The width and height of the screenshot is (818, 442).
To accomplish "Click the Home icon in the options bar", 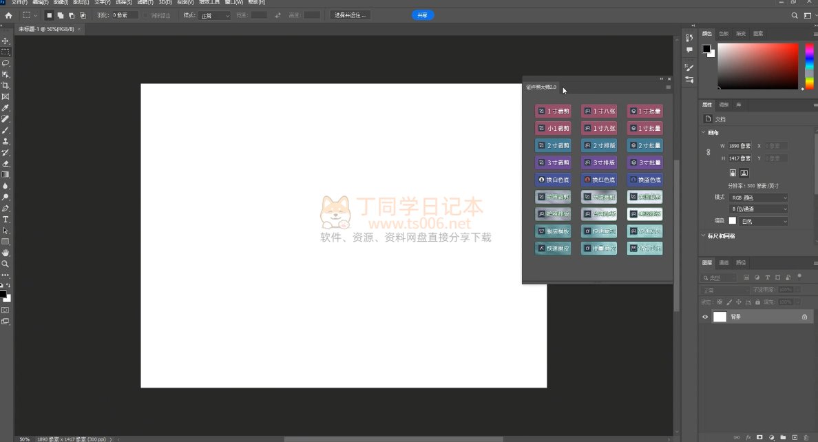I will (x=8, y=15).
